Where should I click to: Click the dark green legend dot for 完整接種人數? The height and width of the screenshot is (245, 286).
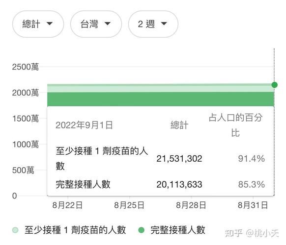click(x=141, y=230)
